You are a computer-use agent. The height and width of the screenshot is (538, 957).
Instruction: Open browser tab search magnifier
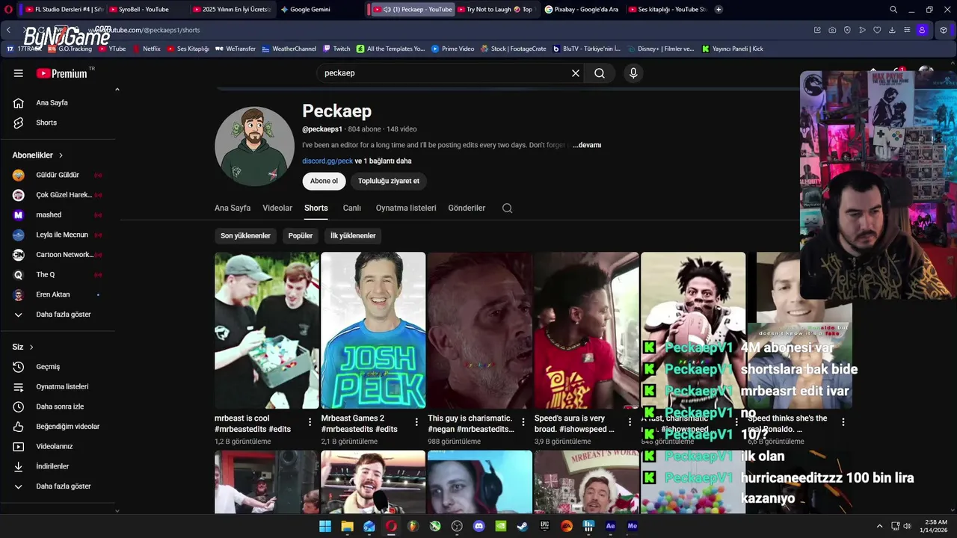click(x=893, y=10)
